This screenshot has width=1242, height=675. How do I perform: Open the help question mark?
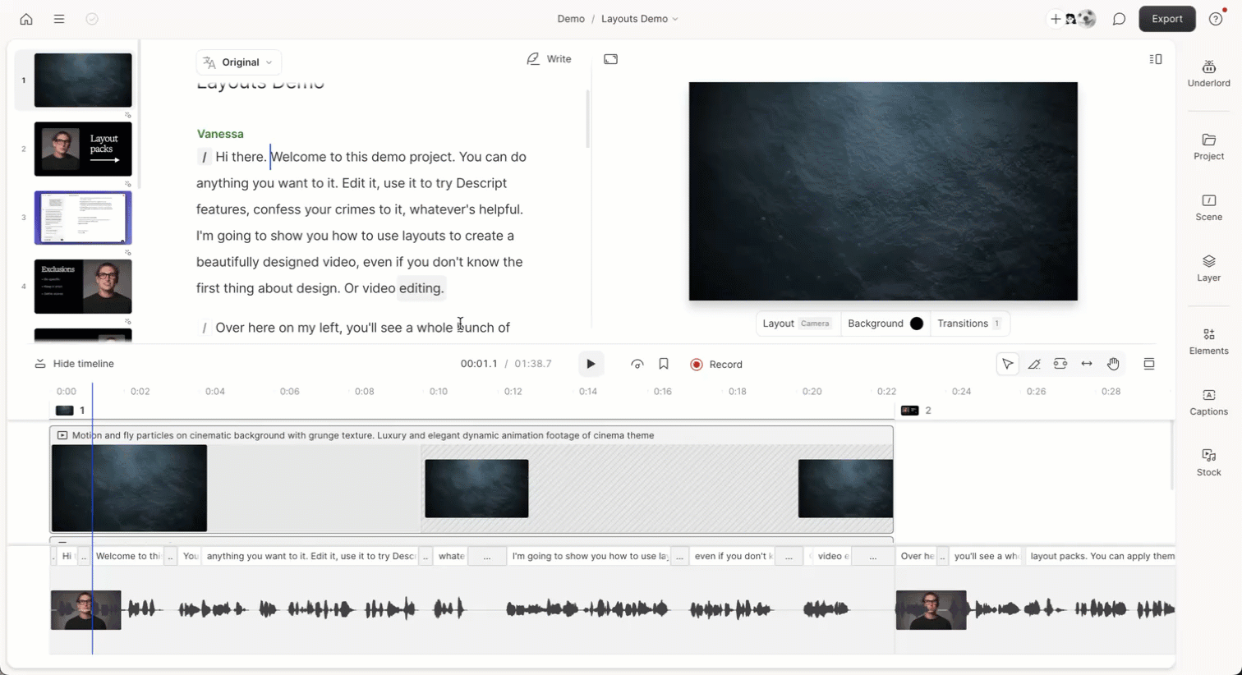click(1216, 19)
